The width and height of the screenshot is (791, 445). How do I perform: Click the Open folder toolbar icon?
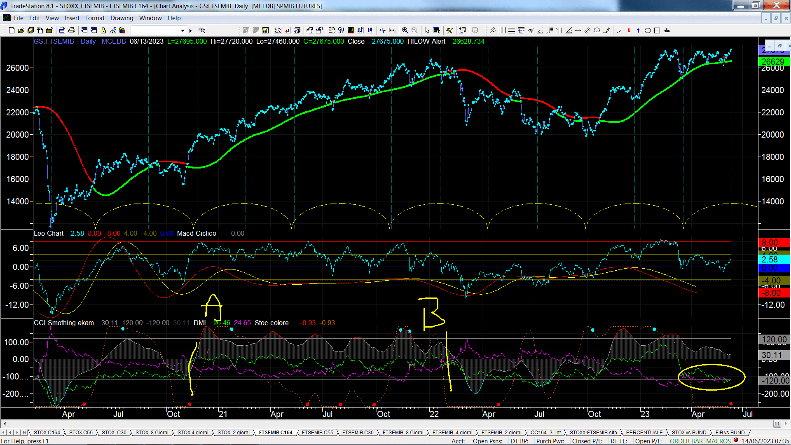[21, 30]
